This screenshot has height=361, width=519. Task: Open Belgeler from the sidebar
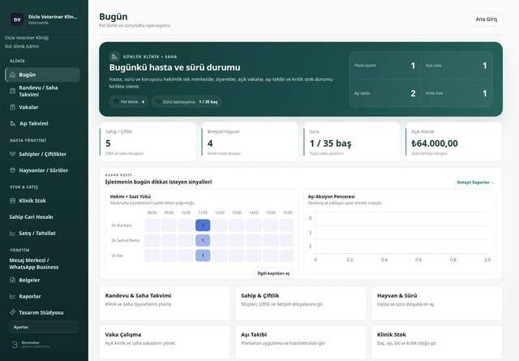click(42, 280)
